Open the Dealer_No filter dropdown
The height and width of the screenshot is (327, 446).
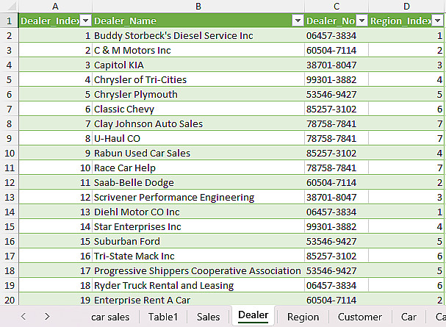362,21
